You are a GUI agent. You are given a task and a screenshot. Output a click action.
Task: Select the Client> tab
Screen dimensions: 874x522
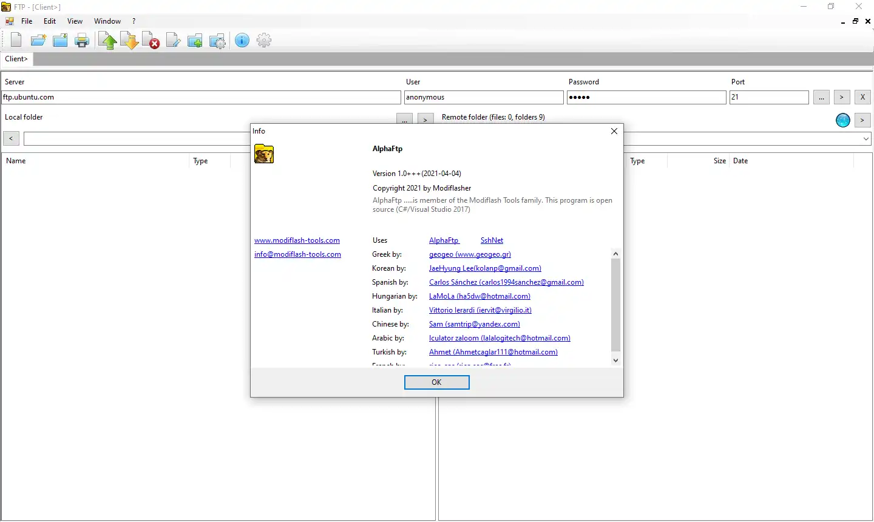pos(16,59)
